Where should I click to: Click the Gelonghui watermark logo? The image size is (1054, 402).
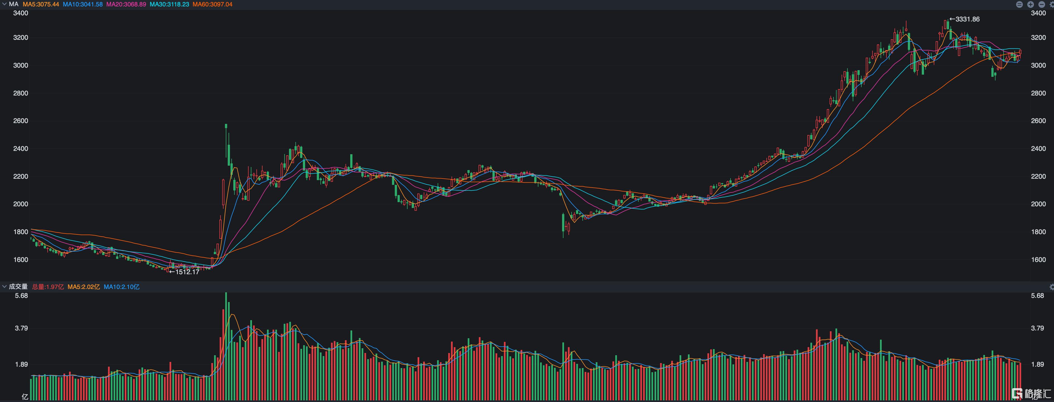1031,394
